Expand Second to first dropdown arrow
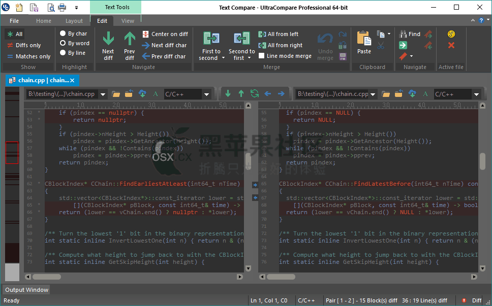This screenshot has width=492, height=306. (249, 58)
